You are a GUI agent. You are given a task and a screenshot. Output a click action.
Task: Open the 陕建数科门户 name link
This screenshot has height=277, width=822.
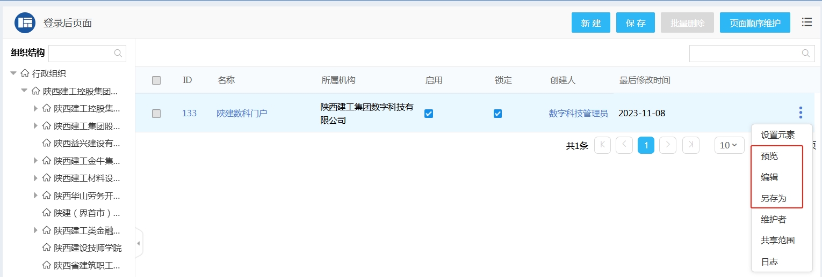(x=242, y=114)
